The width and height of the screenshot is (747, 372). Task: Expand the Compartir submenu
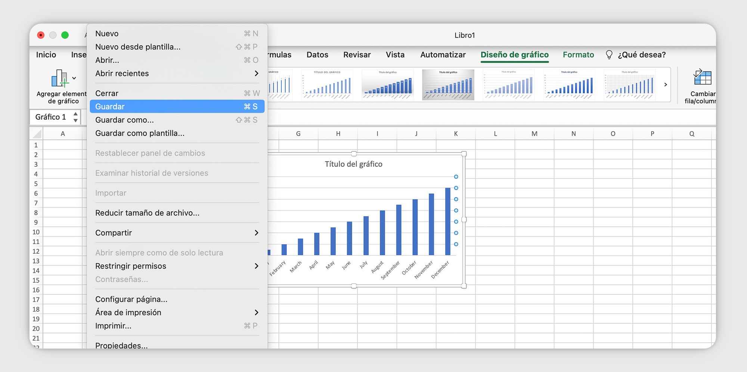point(177,233)
